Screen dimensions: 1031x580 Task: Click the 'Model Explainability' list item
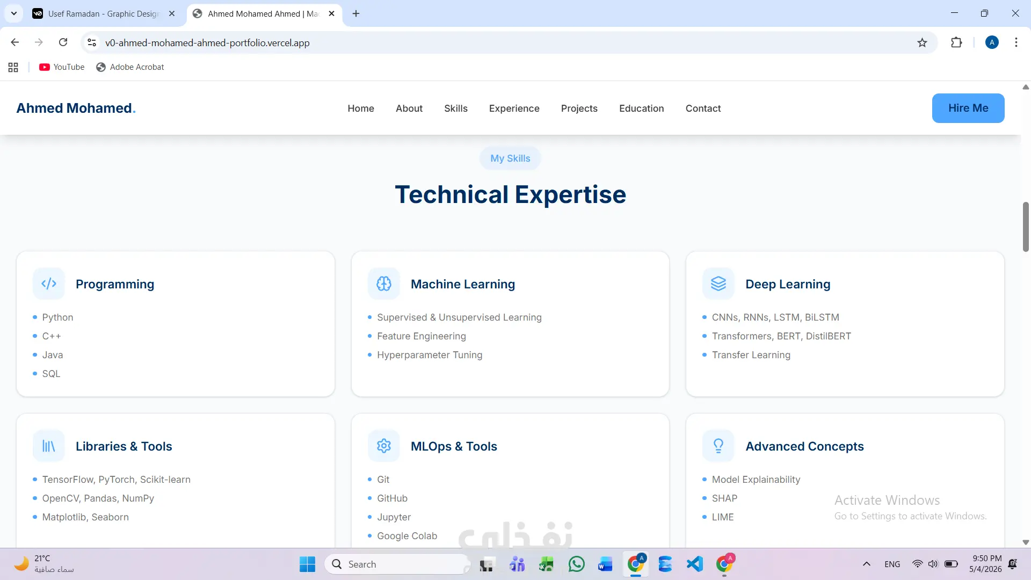[756, 480]
